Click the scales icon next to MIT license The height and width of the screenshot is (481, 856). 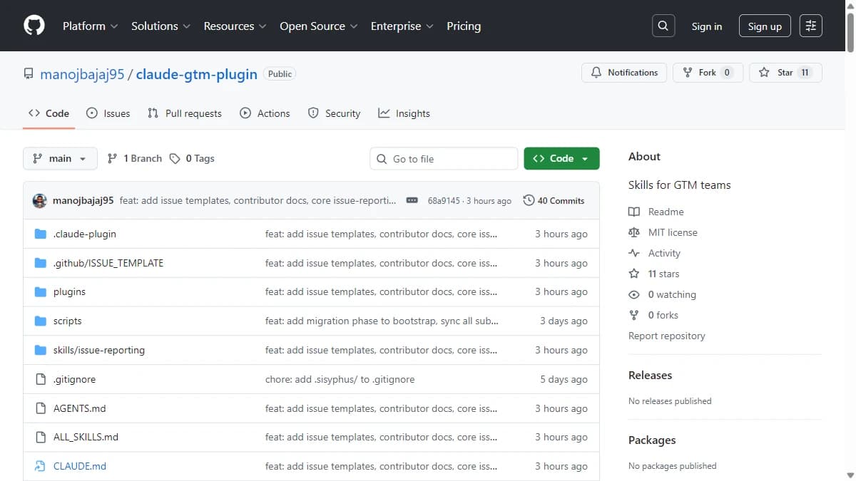(x=634, y=232)
